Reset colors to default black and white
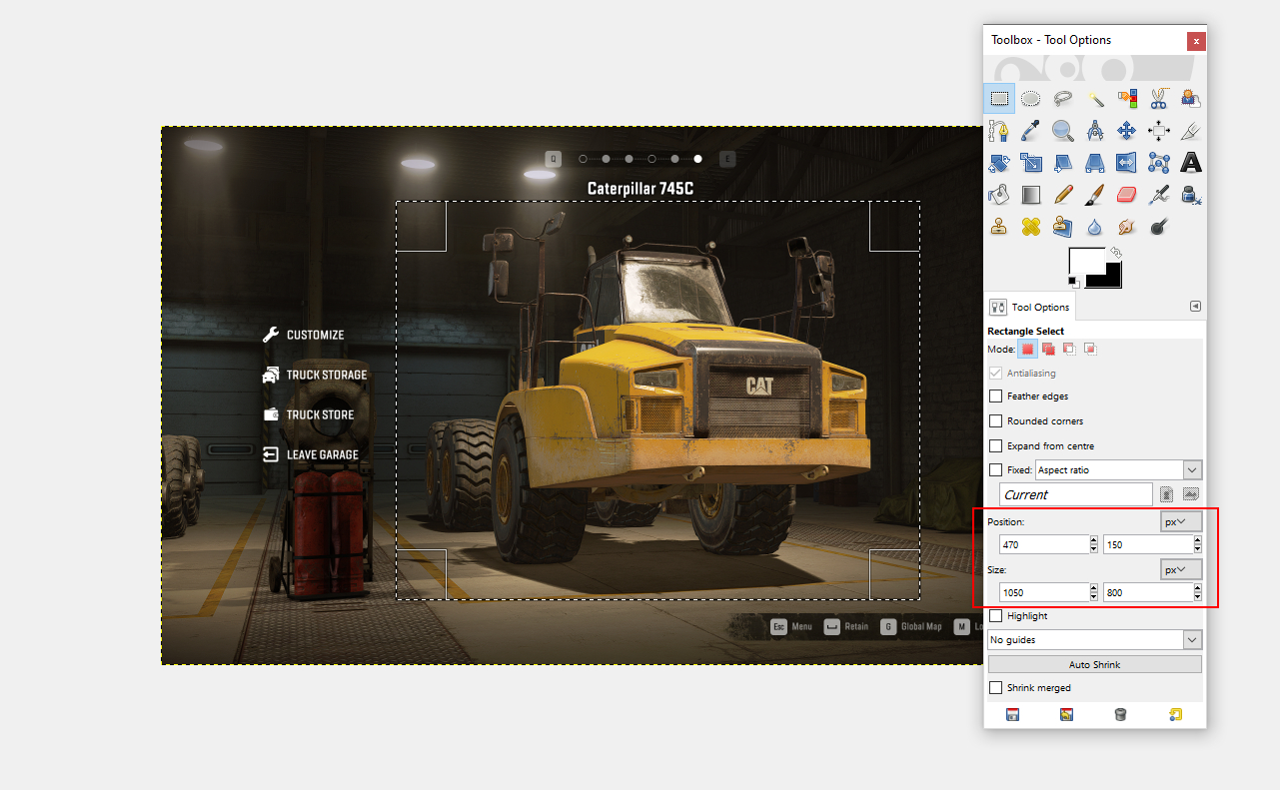1280x790 pixels. (1074, 283)
